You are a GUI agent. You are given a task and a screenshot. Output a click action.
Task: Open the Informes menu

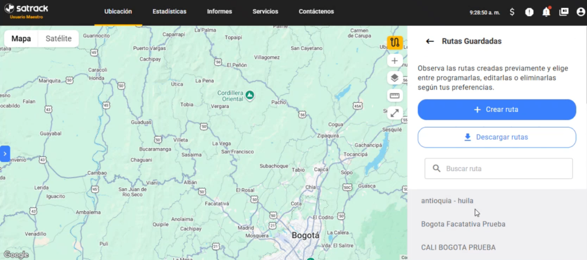220,11
